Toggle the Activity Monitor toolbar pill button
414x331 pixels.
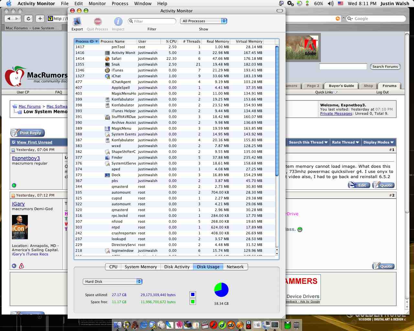[x=280, y=11]
